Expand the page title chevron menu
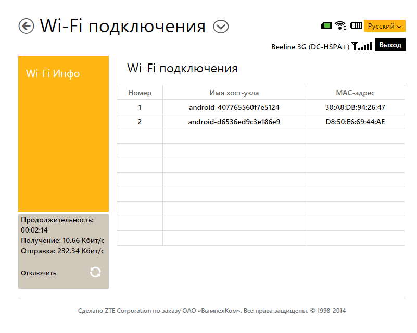 tap(221, 27)
